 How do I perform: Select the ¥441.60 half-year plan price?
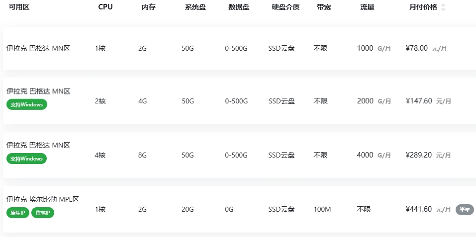pos(419,209)
